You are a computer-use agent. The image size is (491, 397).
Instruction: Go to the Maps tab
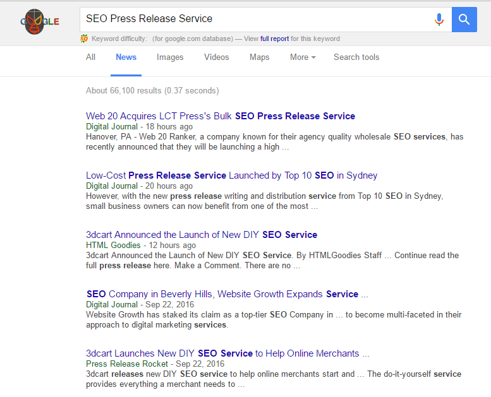(259, 57)
